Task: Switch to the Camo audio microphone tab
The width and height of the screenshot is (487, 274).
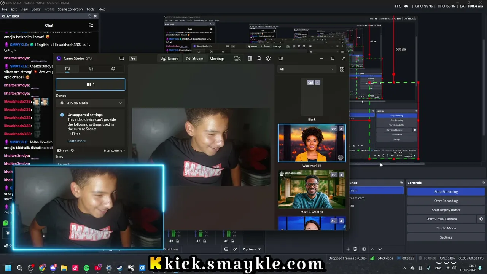Action: [91, 69]
